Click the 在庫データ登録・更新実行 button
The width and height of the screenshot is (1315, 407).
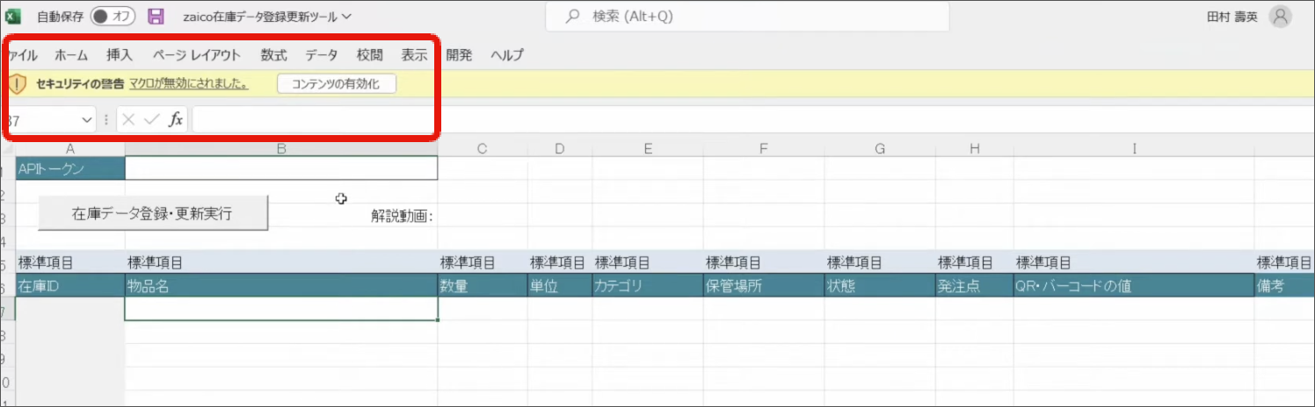pyautogui.click(x=152, y=213)
